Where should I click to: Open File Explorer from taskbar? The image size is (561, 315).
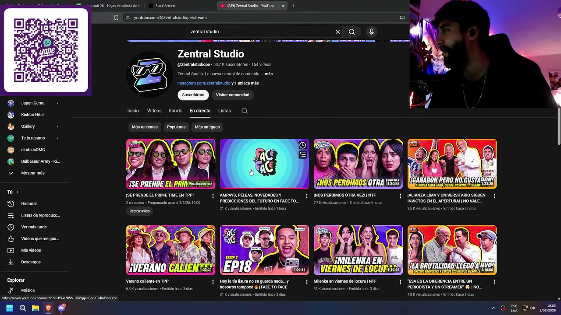click(36, 308)
